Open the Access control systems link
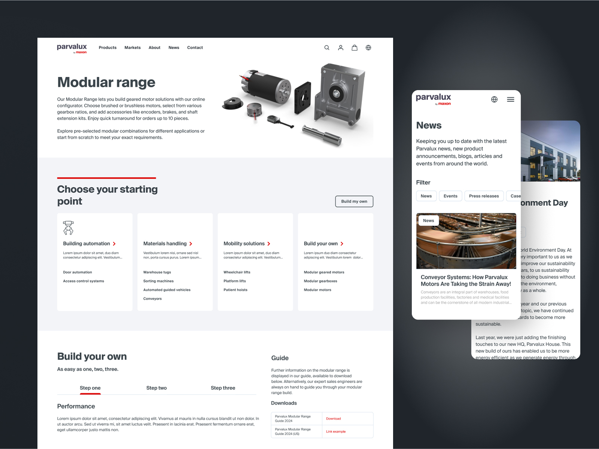 [x=83, y=281]
